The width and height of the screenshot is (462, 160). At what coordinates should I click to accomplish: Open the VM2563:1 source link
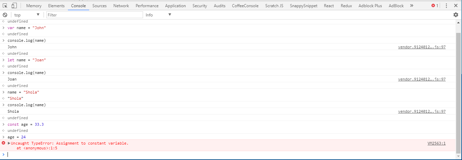pos(436,143)
